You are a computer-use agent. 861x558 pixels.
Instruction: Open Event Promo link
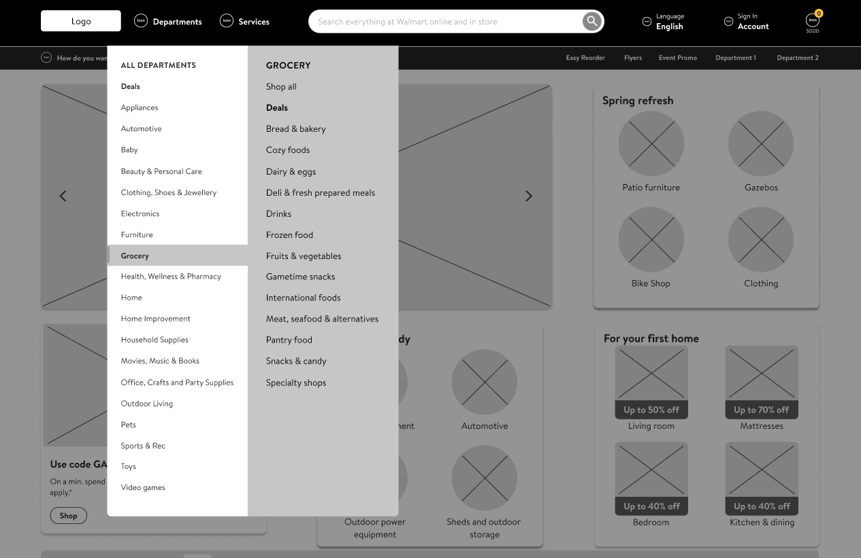tap(678, 58)
